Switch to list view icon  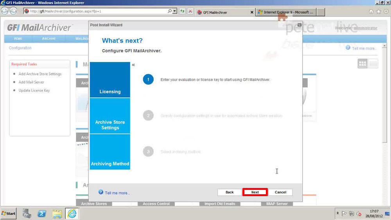(x=373, y=64)
